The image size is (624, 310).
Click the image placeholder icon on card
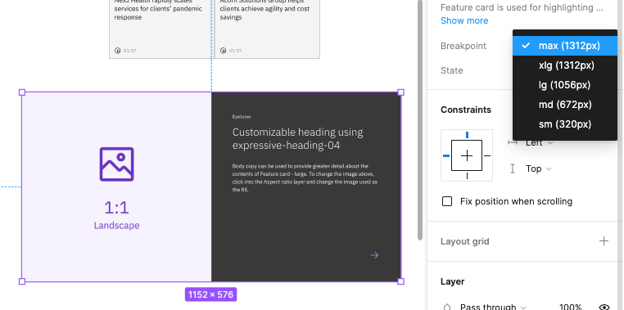[x=116, y=164]
